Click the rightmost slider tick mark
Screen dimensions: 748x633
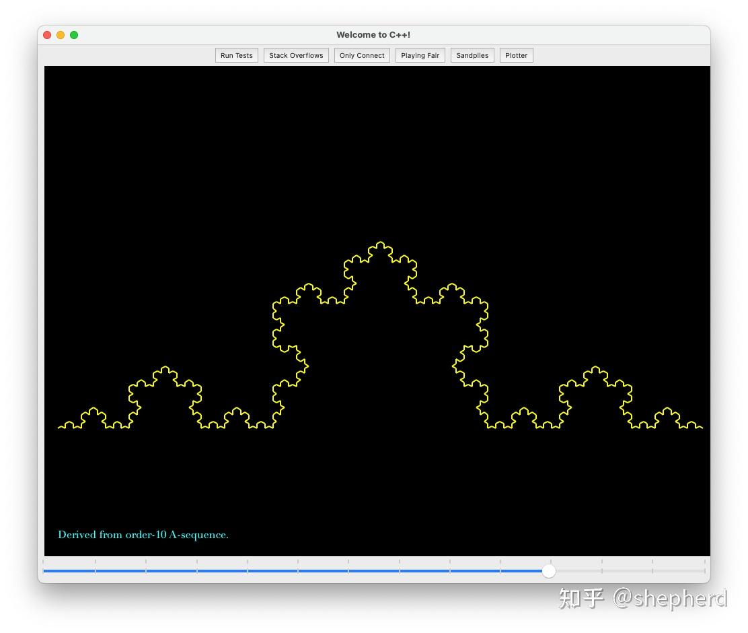[704, 561]
